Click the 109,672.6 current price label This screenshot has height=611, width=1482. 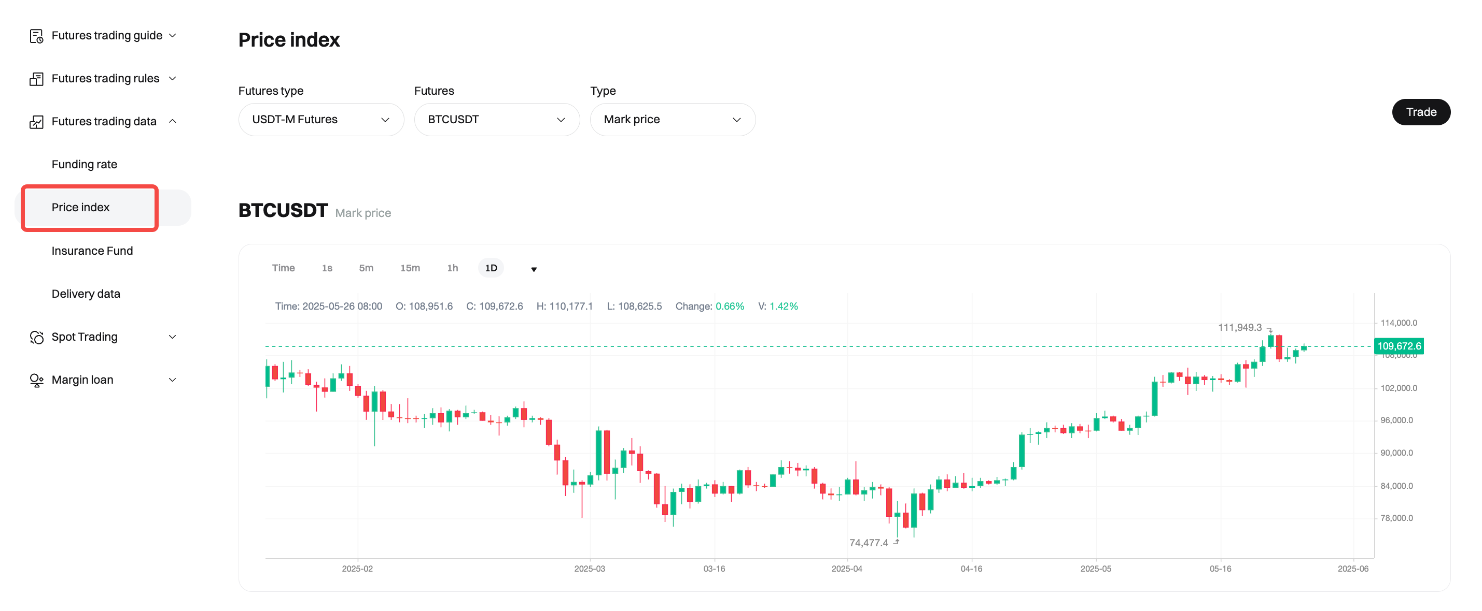[1398, 346]
